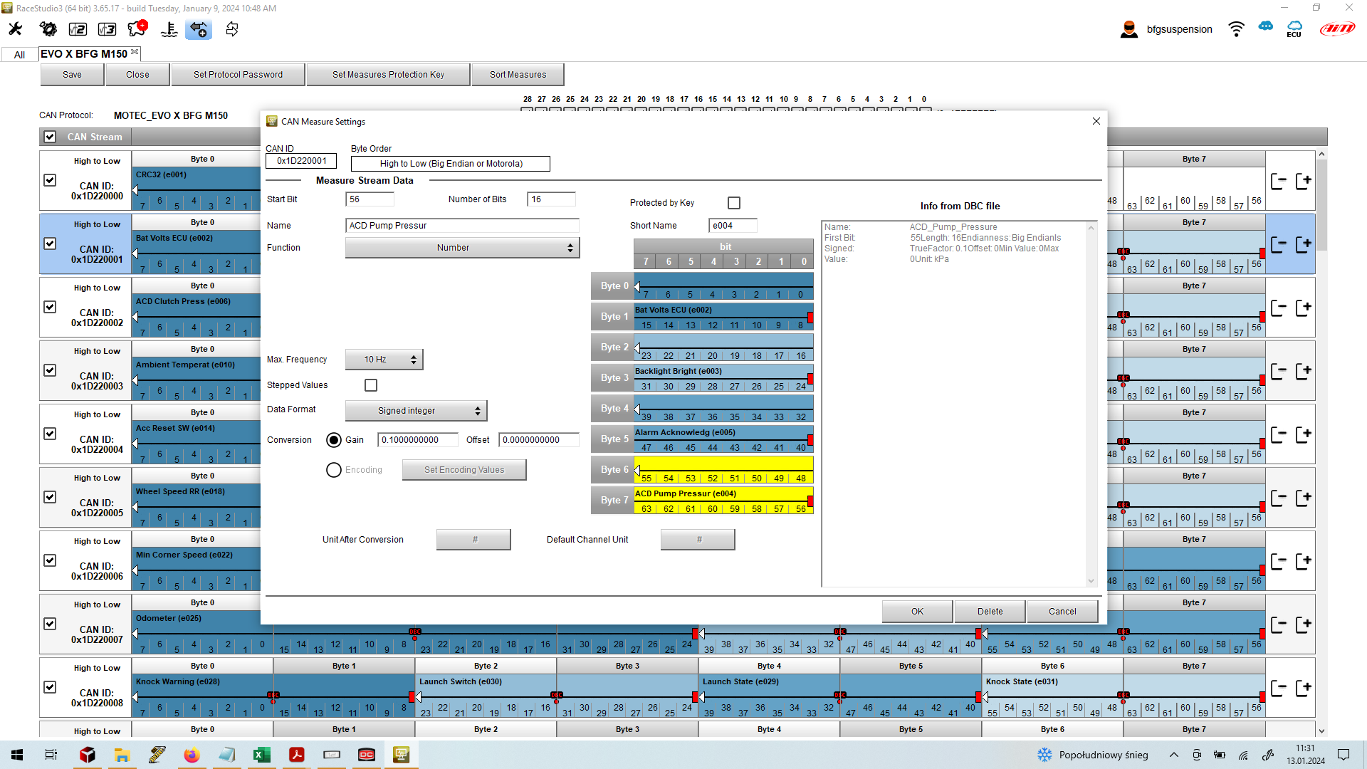Click the track map icon with red badge
This screenshot has width=1367, height=769.
137,29
